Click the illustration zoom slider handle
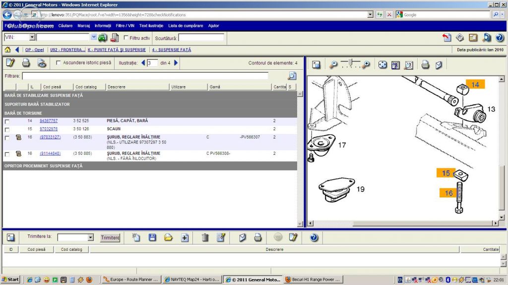The height and width of the screenshot is (285, 508). (350, 63)
